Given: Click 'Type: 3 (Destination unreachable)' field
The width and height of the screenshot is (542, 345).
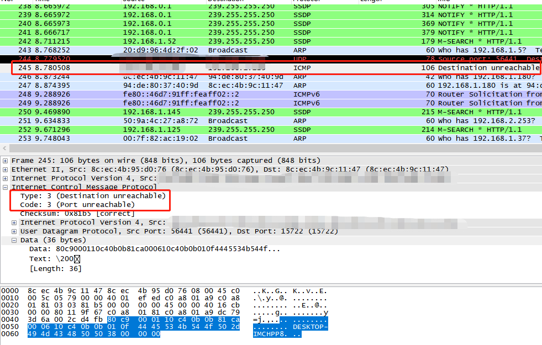Looking at the screenshot, I should [93, 196].
